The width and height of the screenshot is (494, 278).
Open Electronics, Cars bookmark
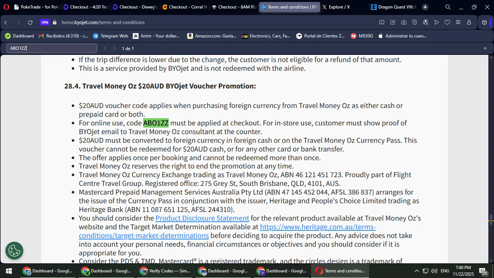[x=266, y=36]
